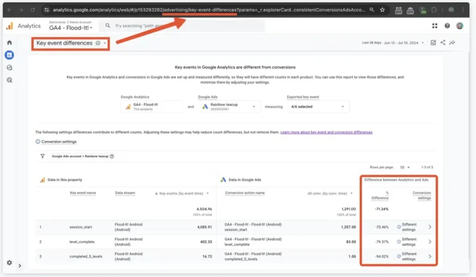The image size is (476, 277).
Task: Sort by Key event name column header
Action: [x=83, y=193]
